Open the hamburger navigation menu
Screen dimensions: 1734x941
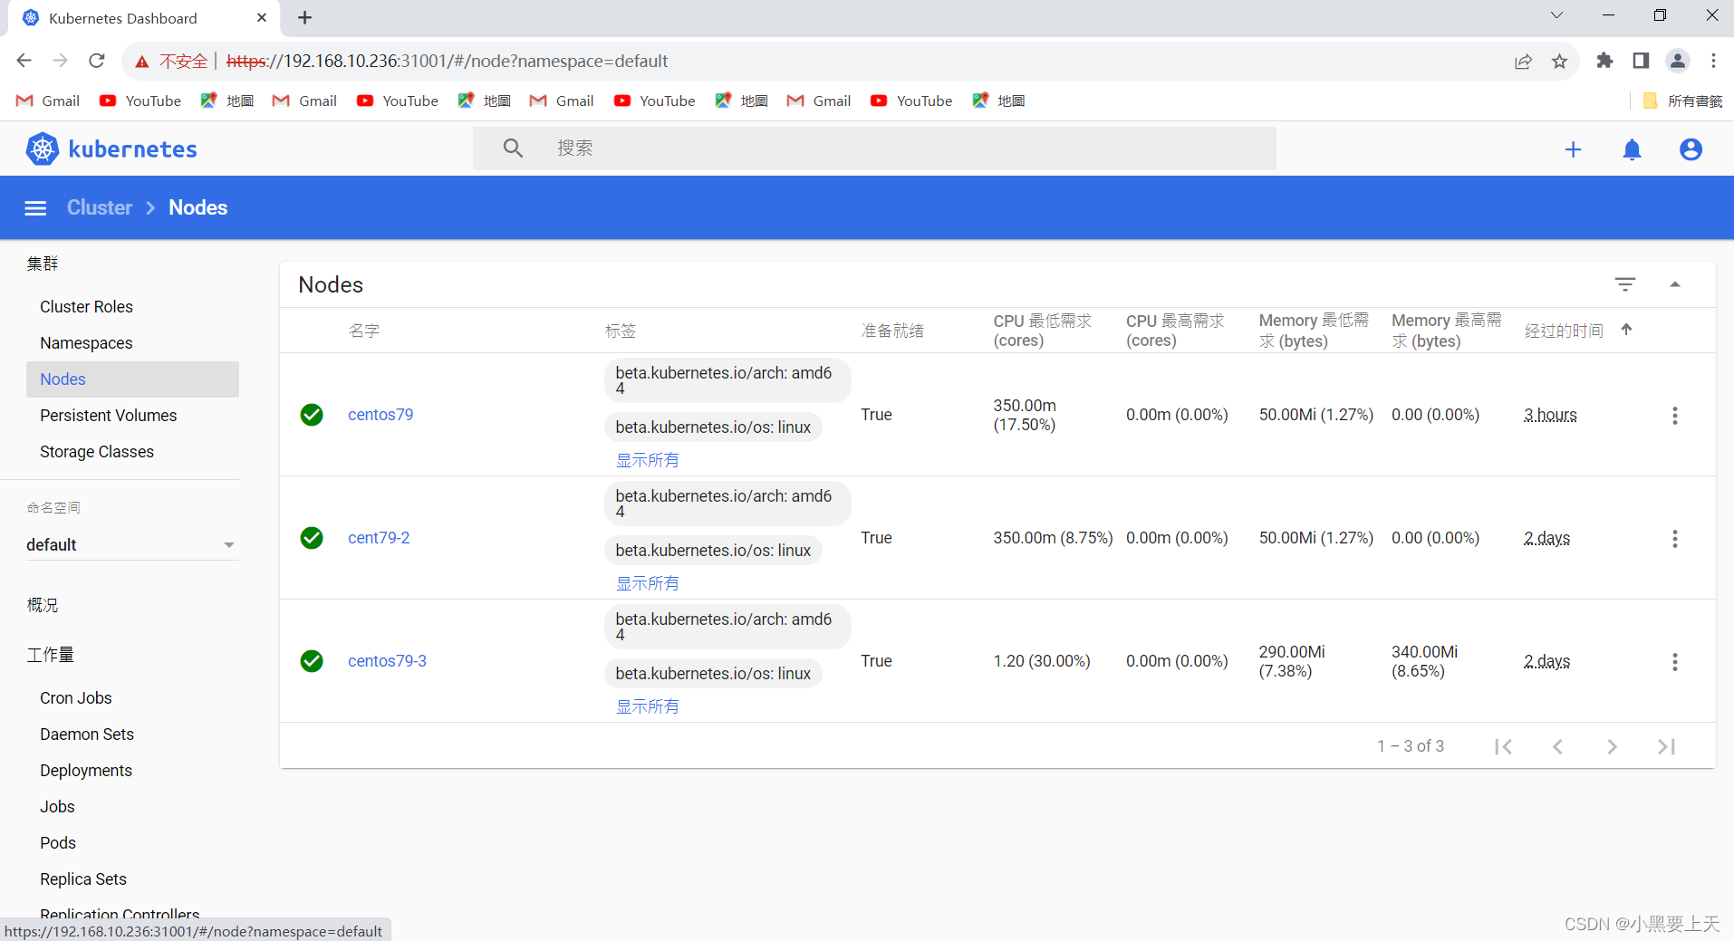coord(34,207)
